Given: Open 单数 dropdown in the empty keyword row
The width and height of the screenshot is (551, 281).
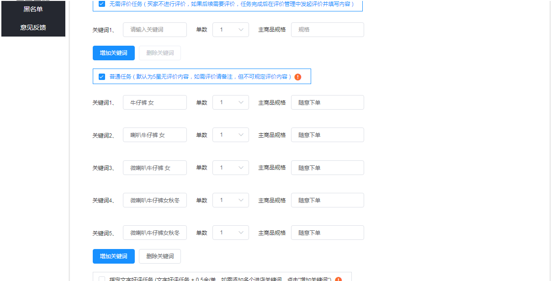Looking at the screenshot, I should (x=231, y=30).
